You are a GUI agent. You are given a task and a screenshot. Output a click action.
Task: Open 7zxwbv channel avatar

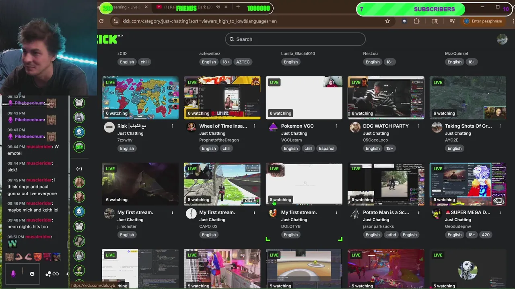click(109, 127)
